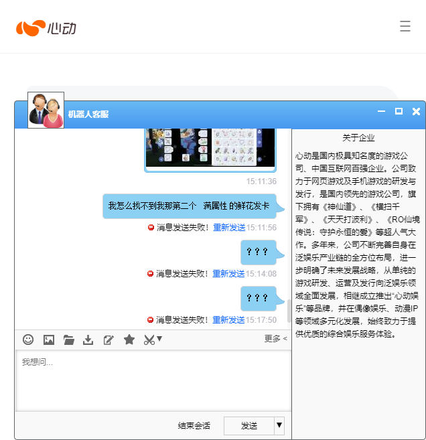Open the sent game screenshot thumbnail
The image size is (426, 440).
click(x=210, y=149)
